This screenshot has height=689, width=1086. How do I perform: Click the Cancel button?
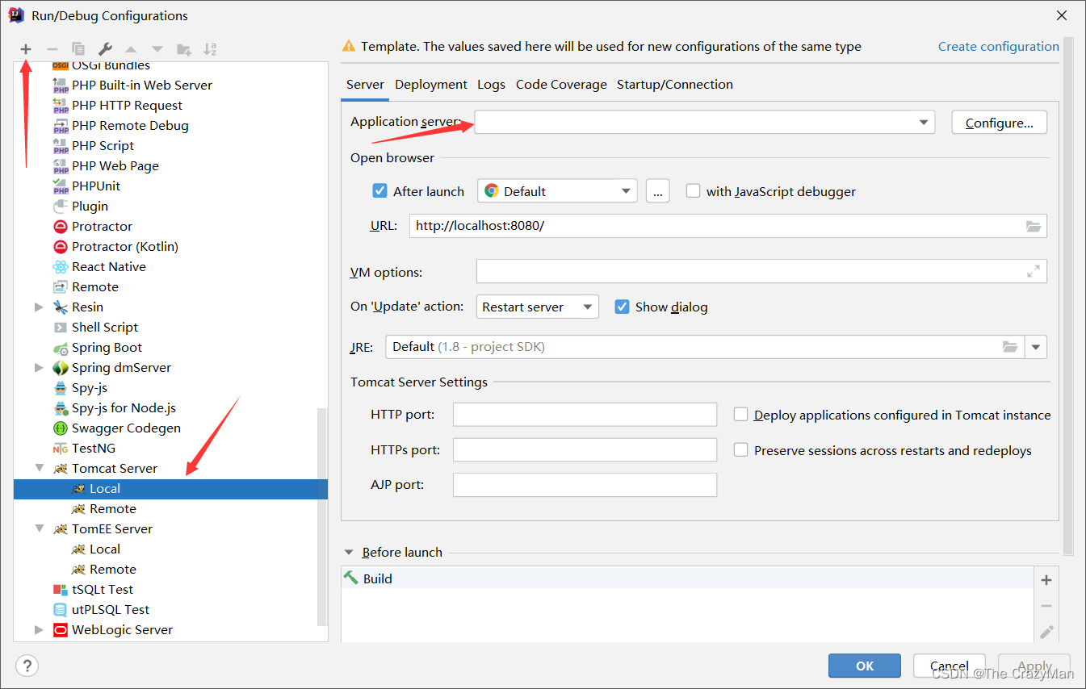pyautogui.click(x=950, y=666)
